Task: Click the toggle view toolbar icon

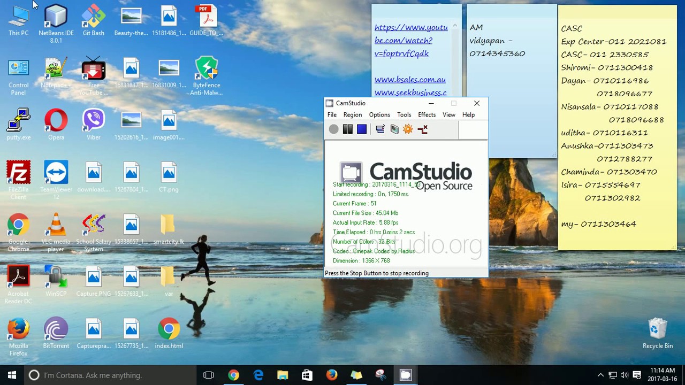Action: [x=380, y=129]
